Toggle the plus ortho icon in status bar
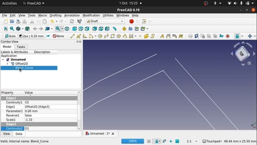 (171, 141)
